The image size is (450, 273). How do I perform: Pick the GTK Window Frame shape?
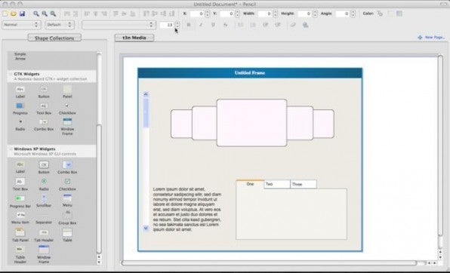tap(67, 127)
